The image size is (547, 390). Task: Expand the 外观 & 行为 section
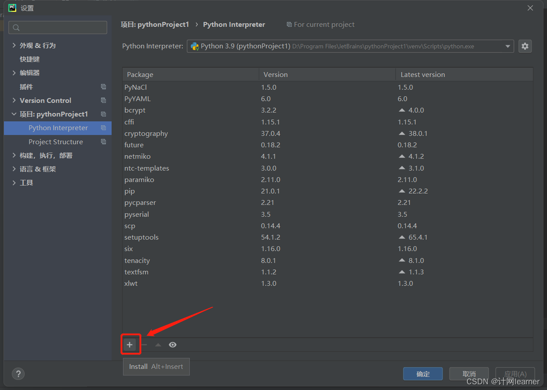click(x=14, y=45)
